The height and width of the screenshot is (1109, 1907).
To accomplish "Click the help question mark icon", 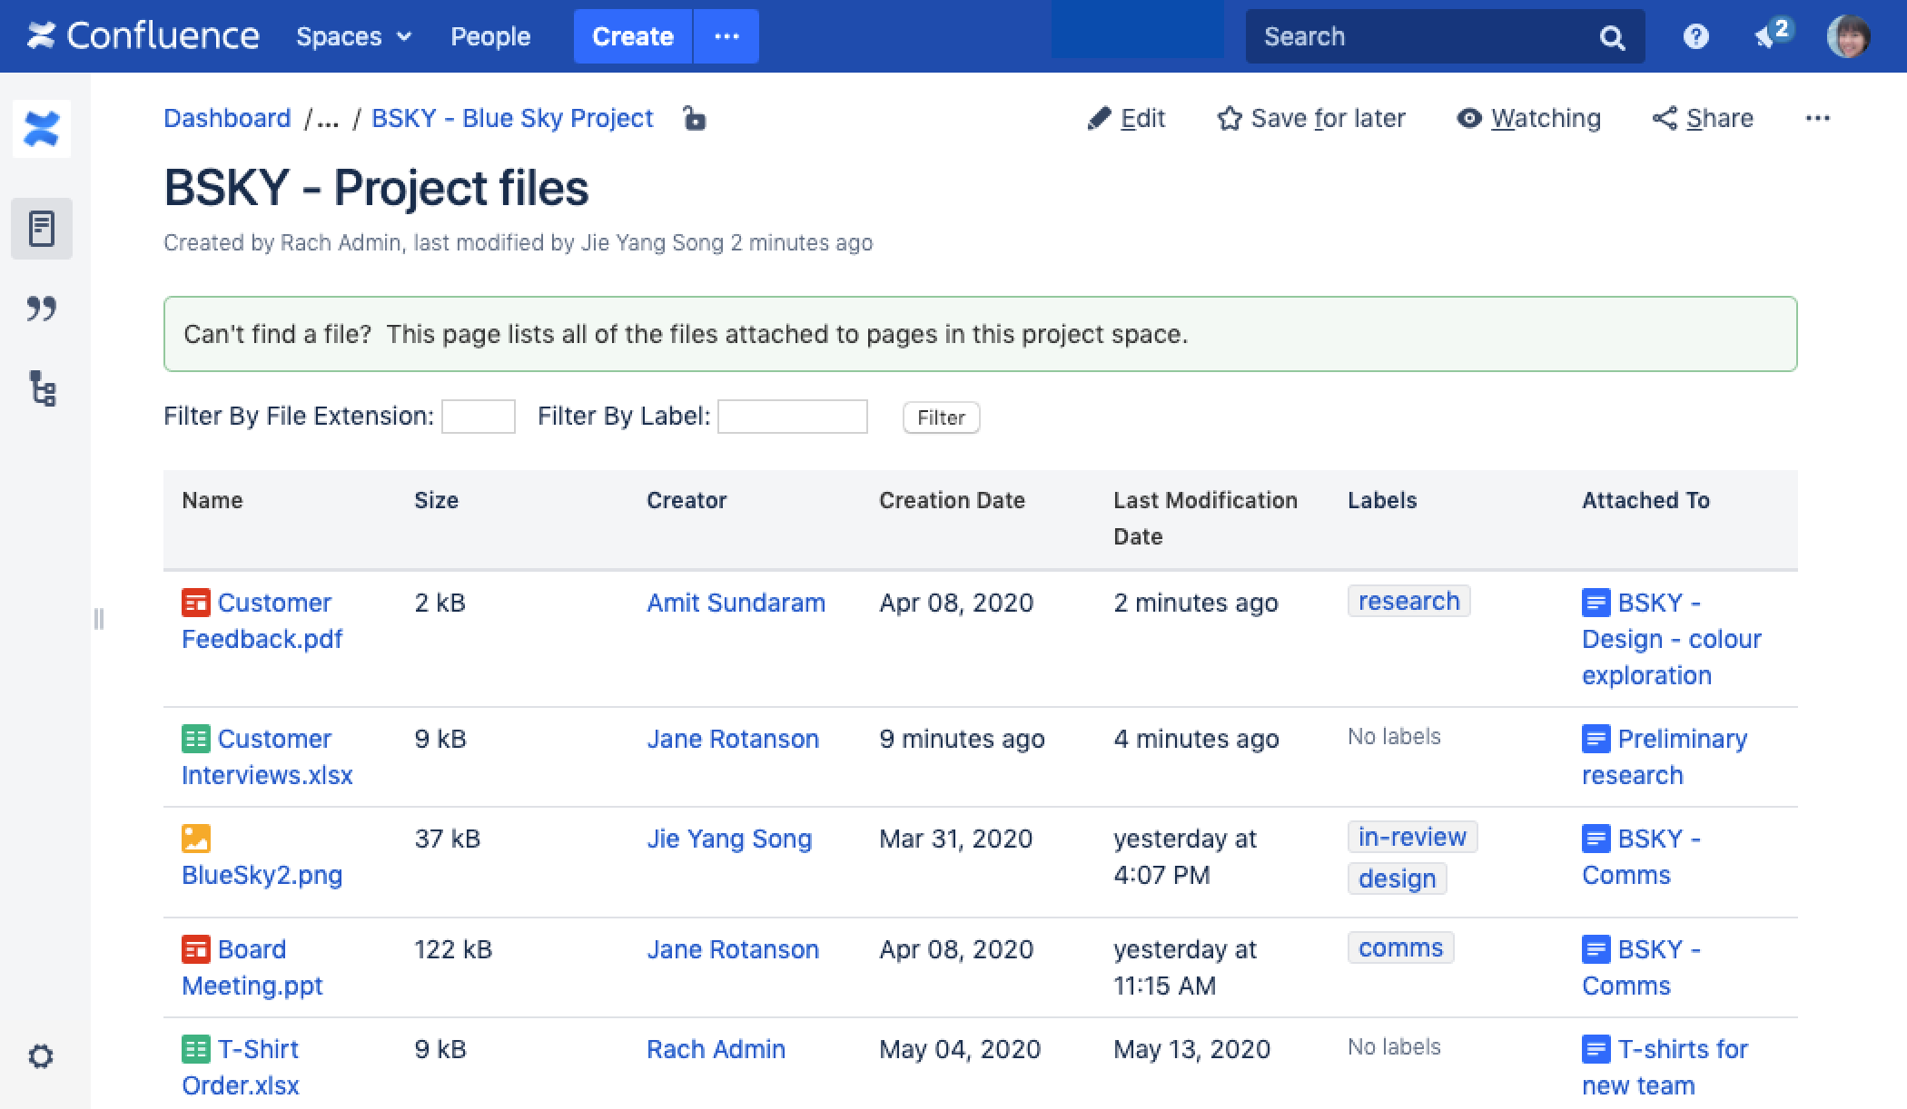I will [1695, 36].
